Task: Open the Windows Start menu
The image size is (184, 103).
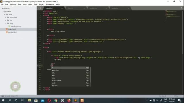Action: [x=3, y=100]
